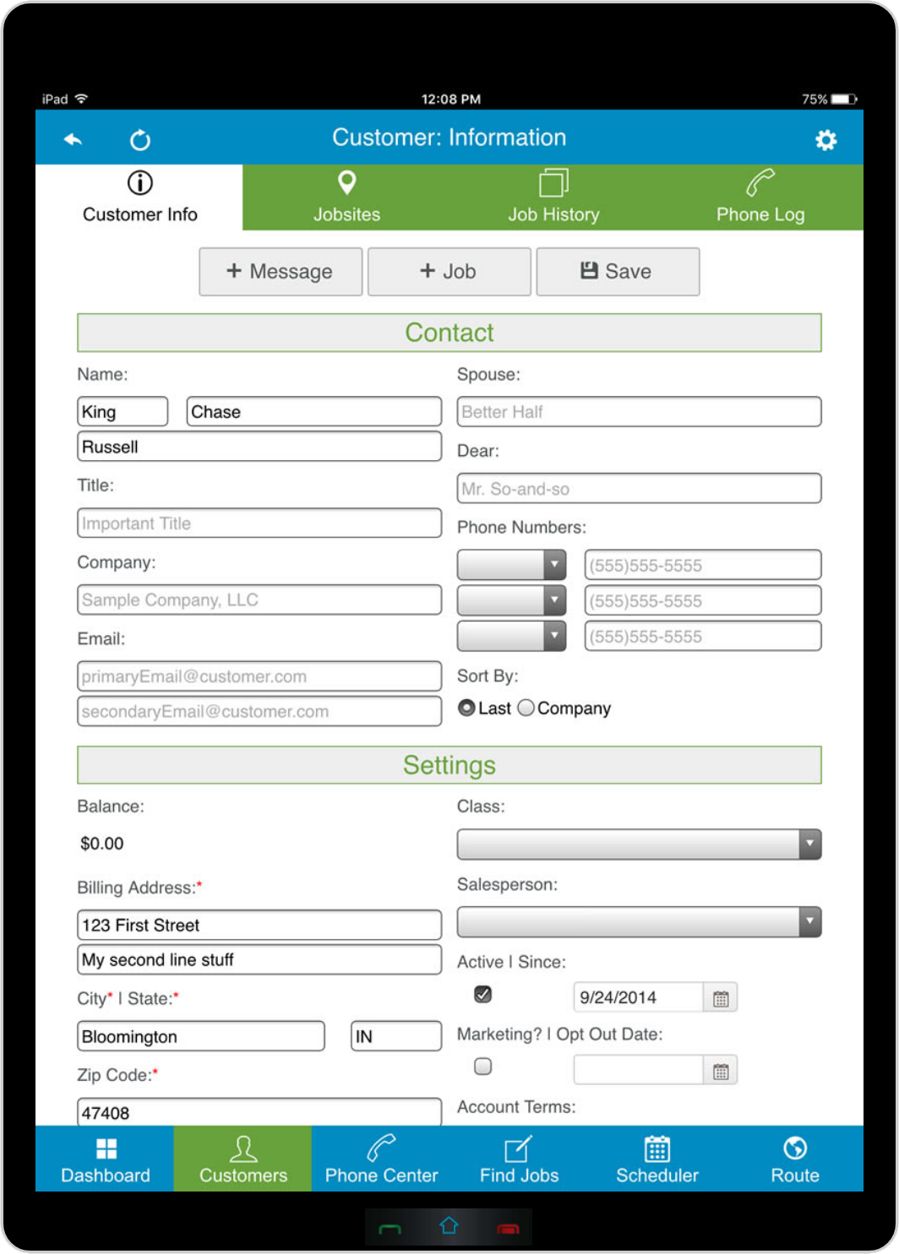Click the second phone number field
Screen dimensions: 899x1254
(703, 600)
